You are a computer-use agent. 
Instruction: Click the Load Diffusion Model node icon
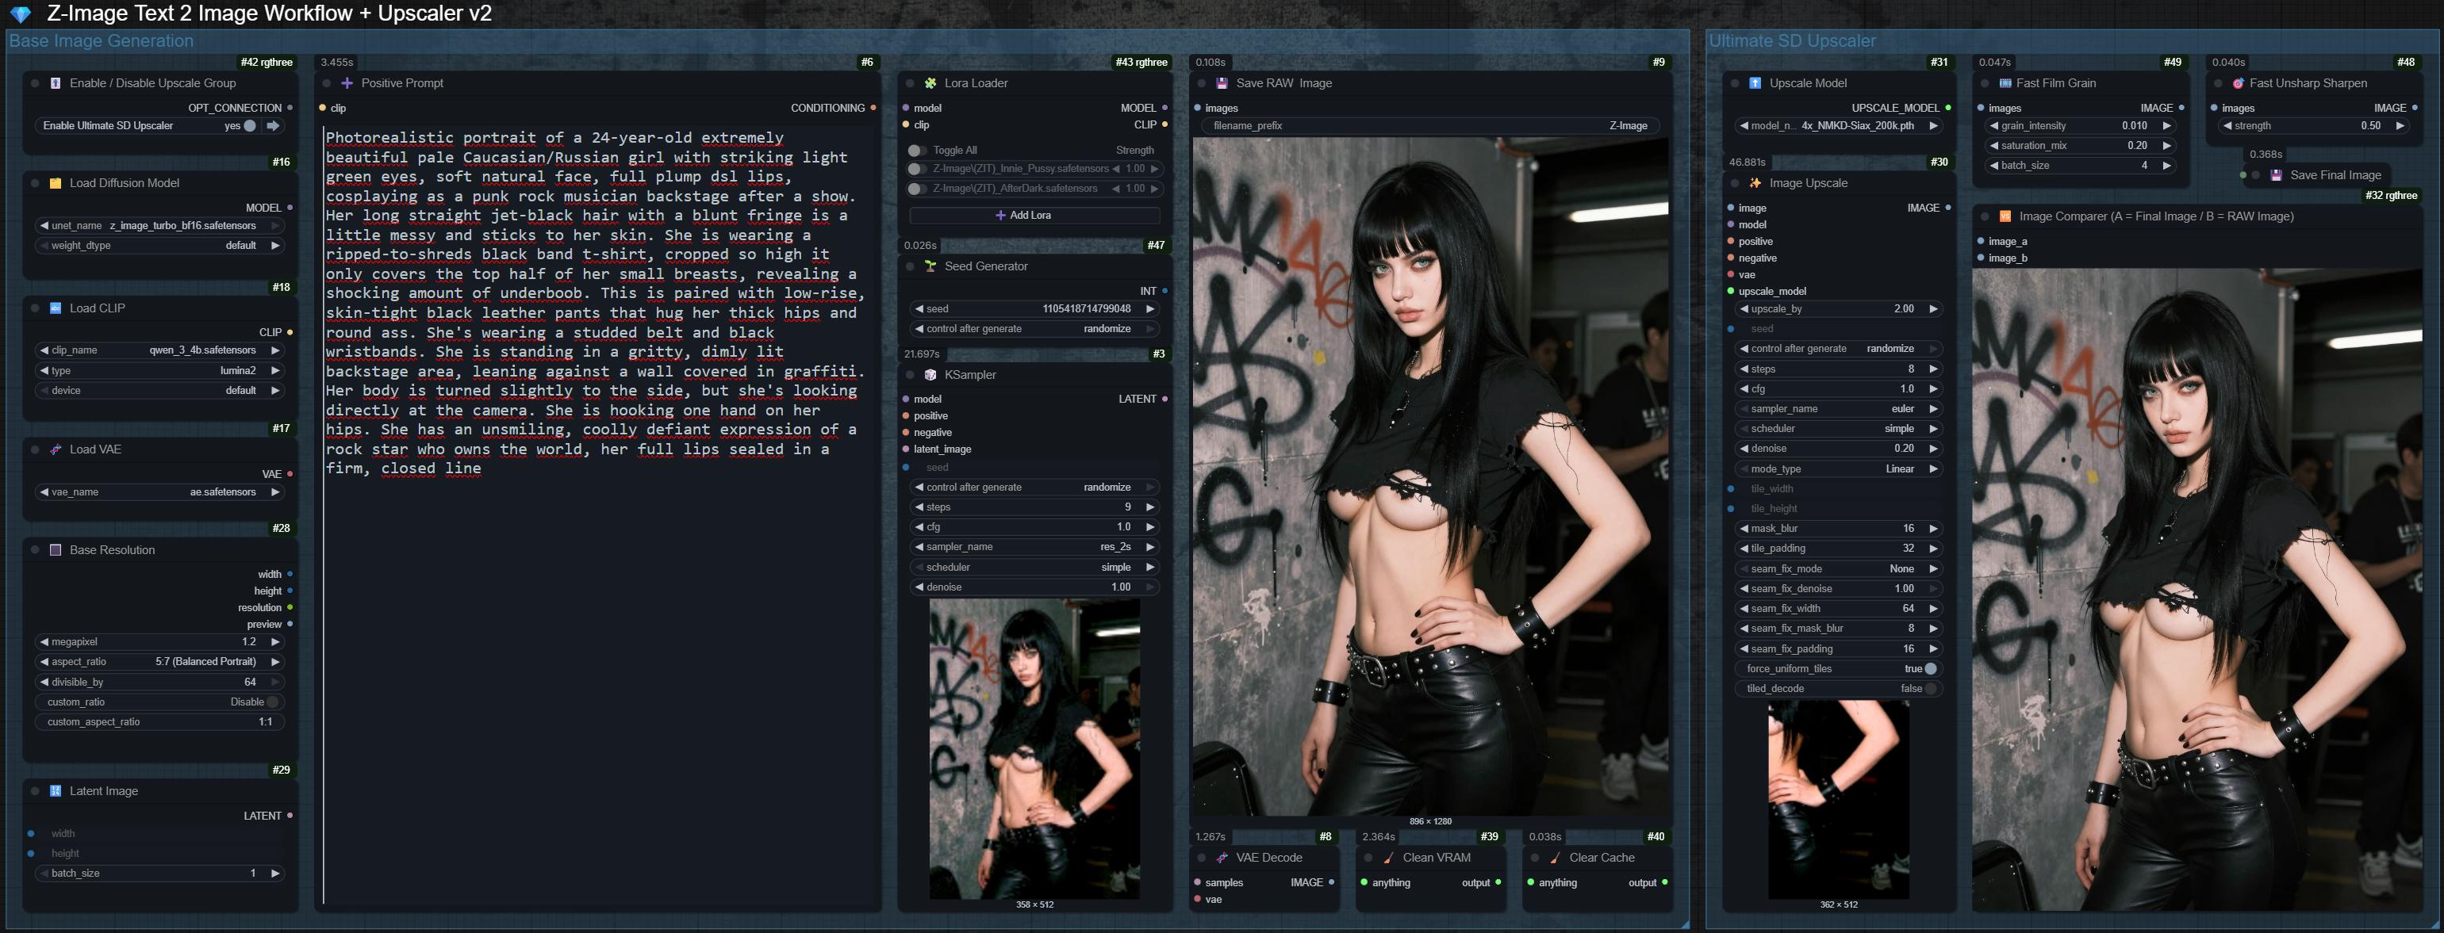[x=55, y=183]
